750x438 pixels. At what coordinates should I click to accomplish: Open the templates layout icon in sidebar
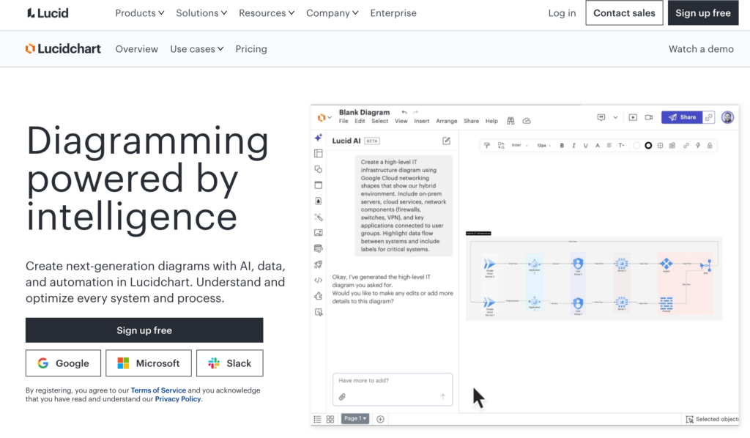click(318, 154)
